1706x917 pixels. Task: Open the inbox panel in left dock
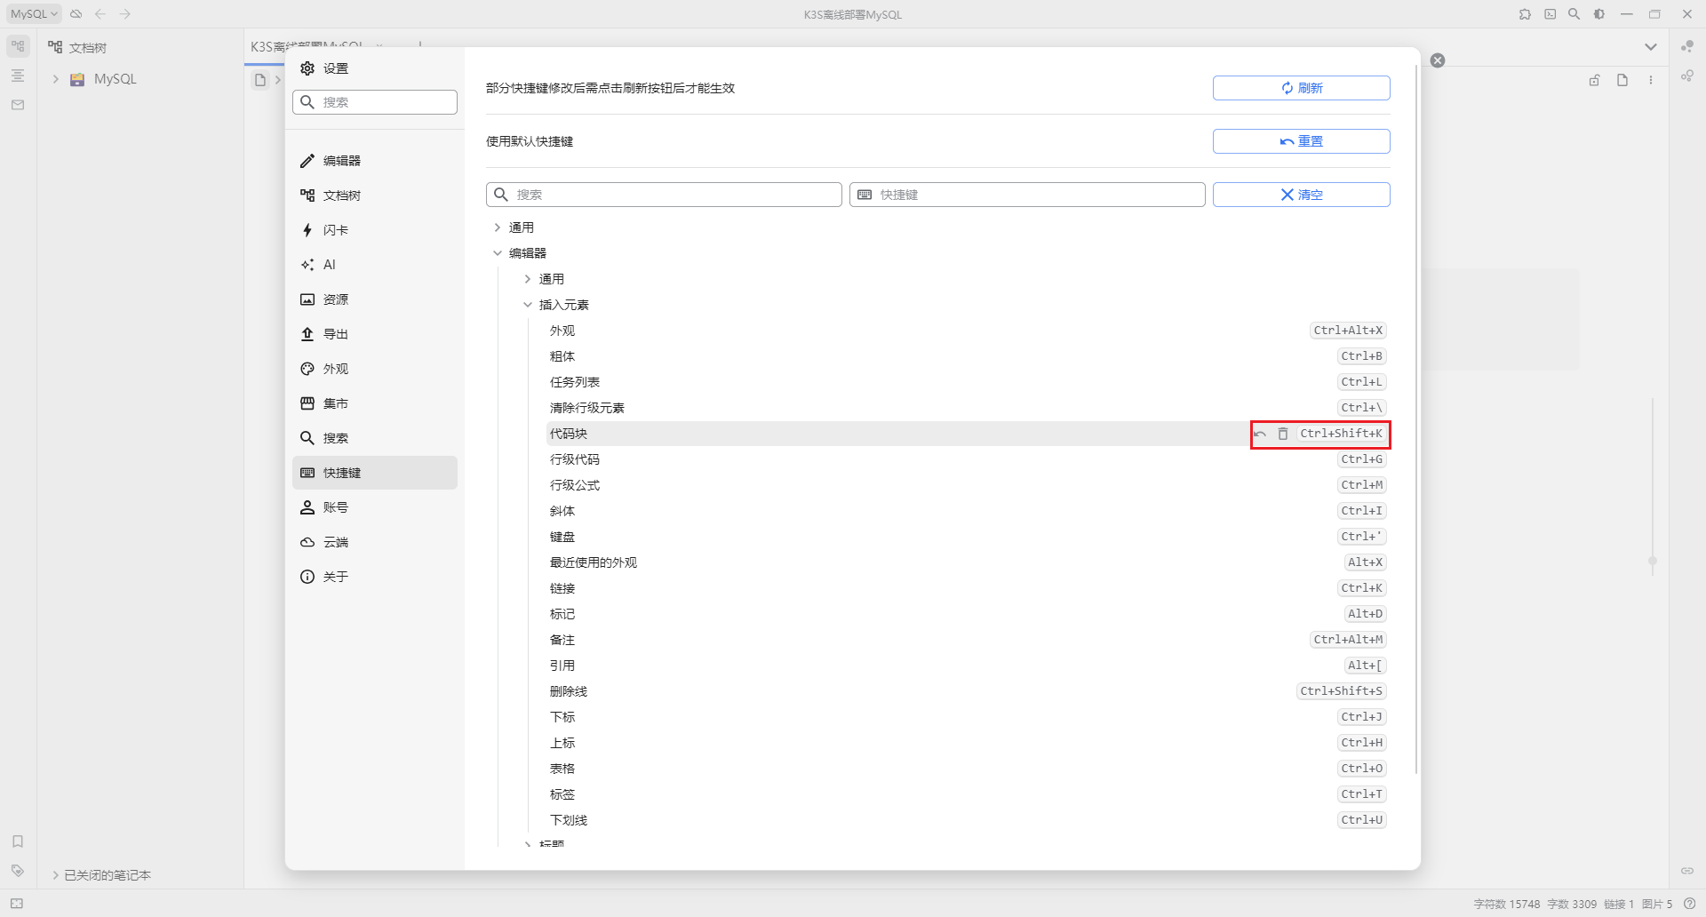coord(18,105)
